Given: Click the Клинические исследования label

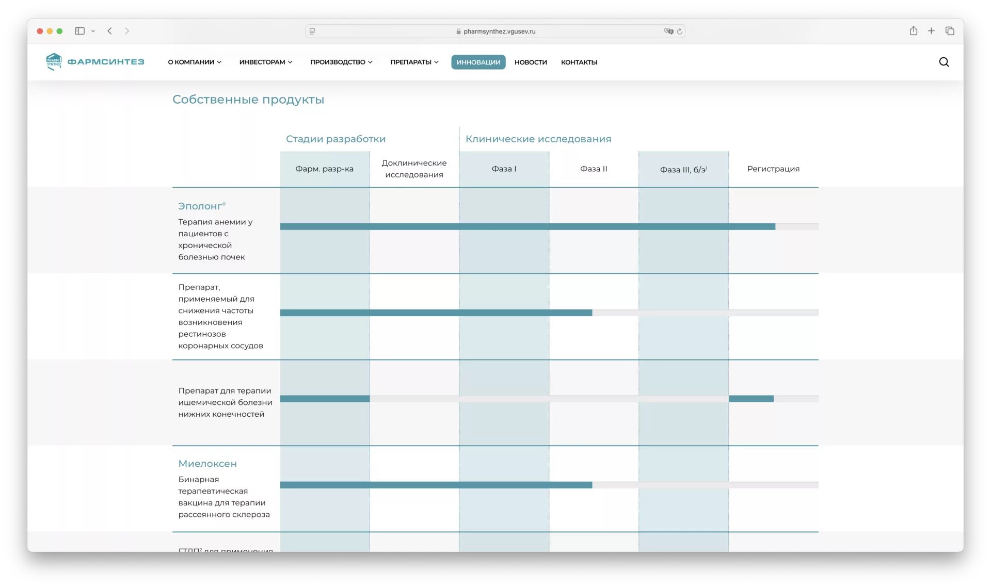Looking at the screenshot, I should coord(538,139).
